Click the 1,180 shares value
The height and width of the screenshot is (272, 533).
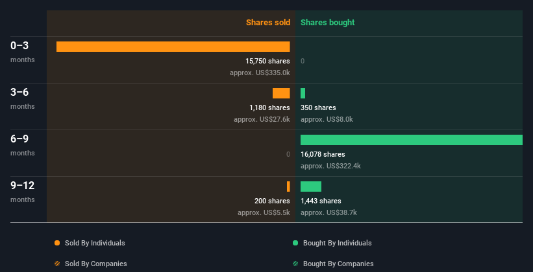tap(269, 108)
